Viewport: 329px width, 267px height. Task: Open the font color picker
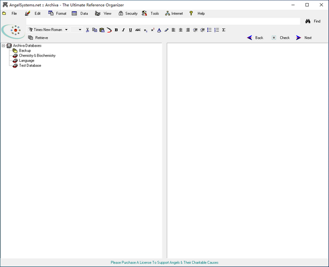click(159, 30)
